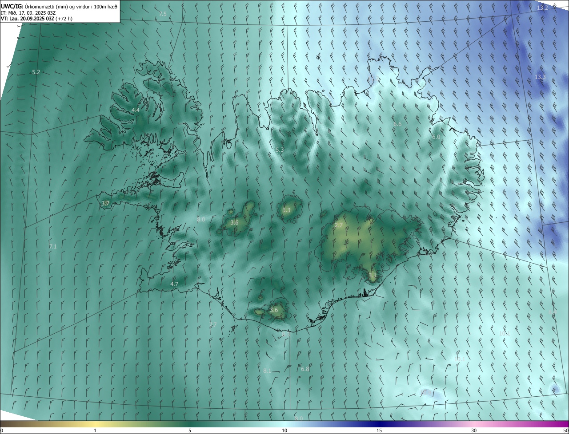Click the 8.3 value on the map
The height and width of the screenshot is (434, 569).
click(286, 335)
